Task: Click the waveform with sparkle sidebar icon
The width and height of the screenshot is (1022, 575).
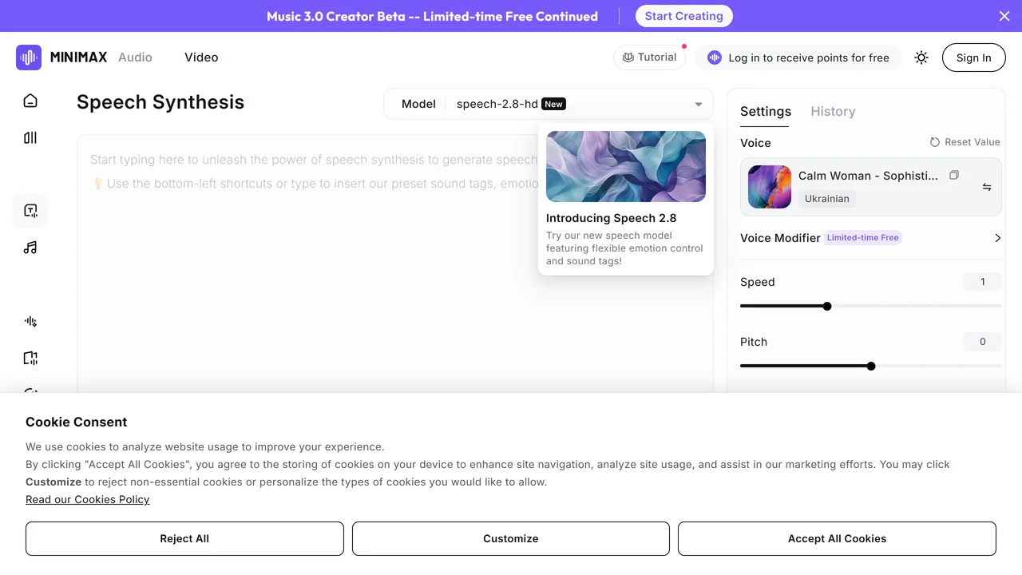Action: 30,321
